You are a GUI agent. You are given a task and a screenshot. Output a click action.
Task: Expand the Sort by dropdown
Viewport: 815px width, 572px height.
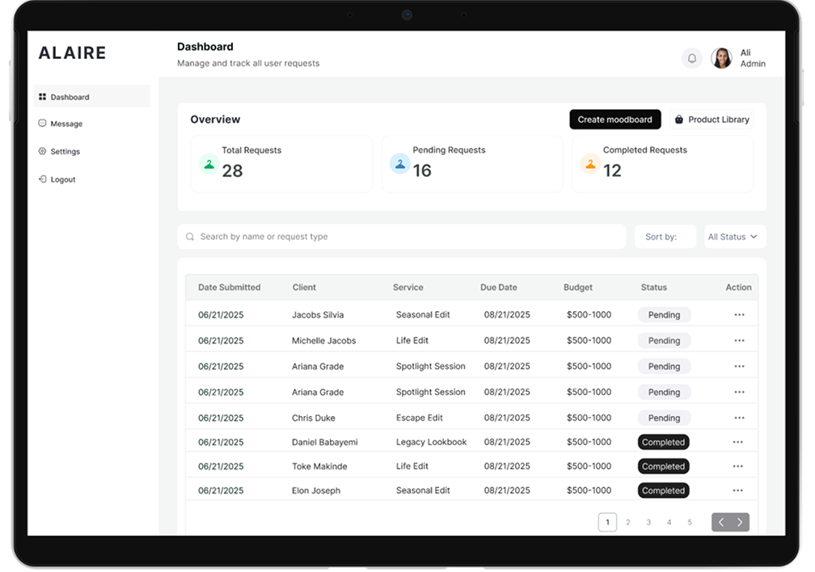[665, 236]
